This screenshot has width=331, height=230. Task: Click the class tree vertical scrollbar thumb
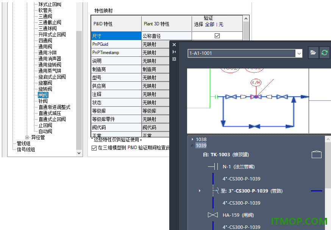(79, 90)
